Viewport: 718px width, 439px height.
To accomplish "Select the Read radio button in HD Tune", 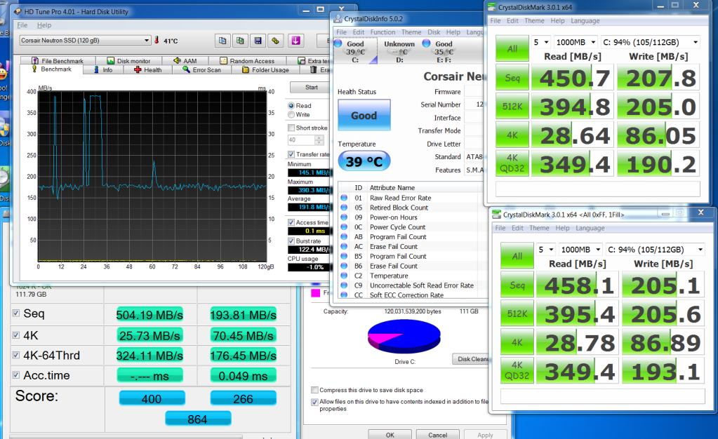I will pyautogui.click(x=291, y=106).
